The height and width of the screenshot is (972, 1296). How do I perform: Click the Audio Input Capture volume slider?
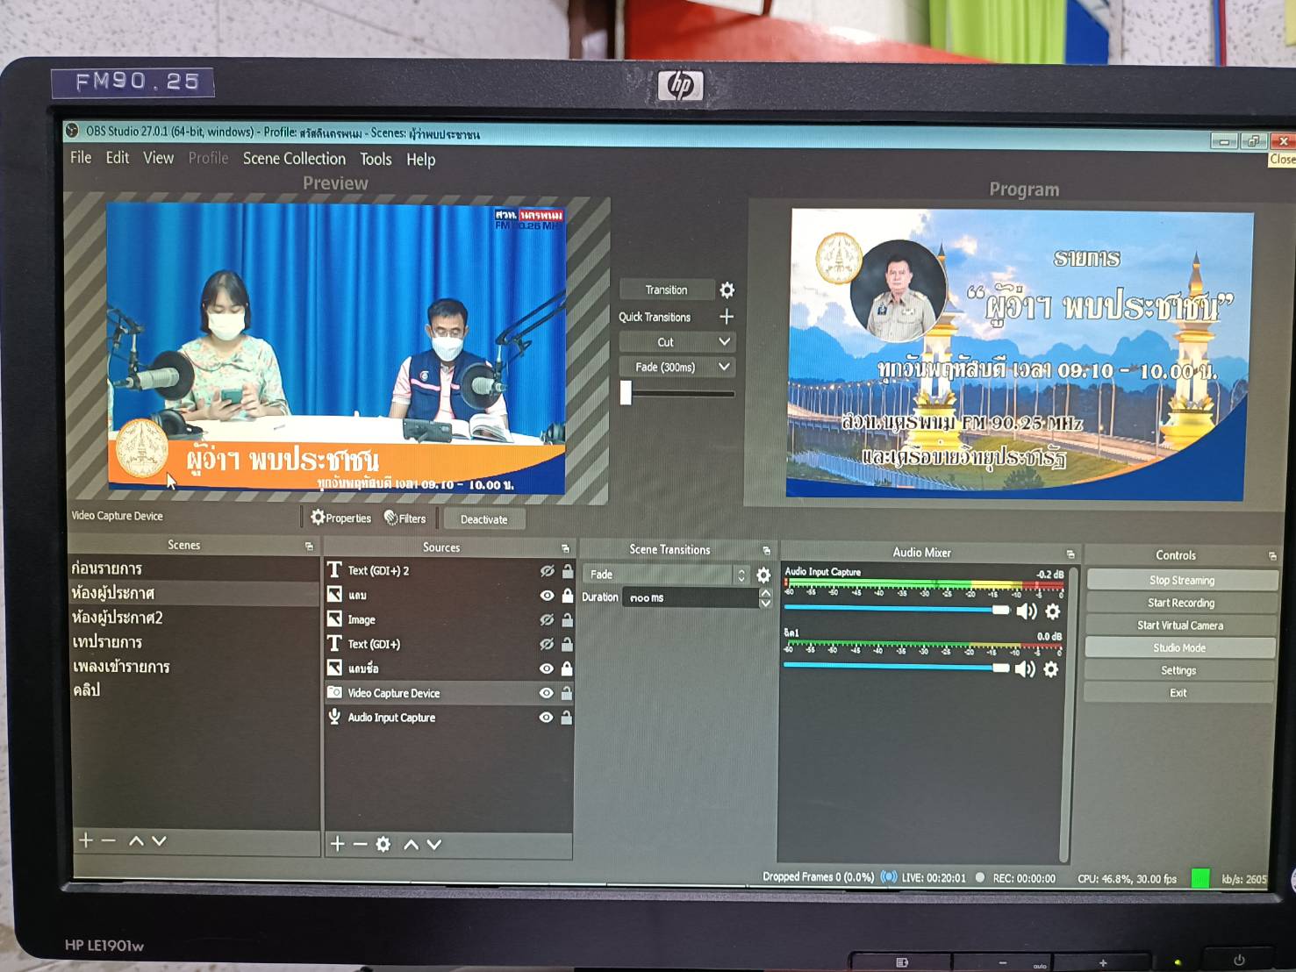(x=897, y=610)
